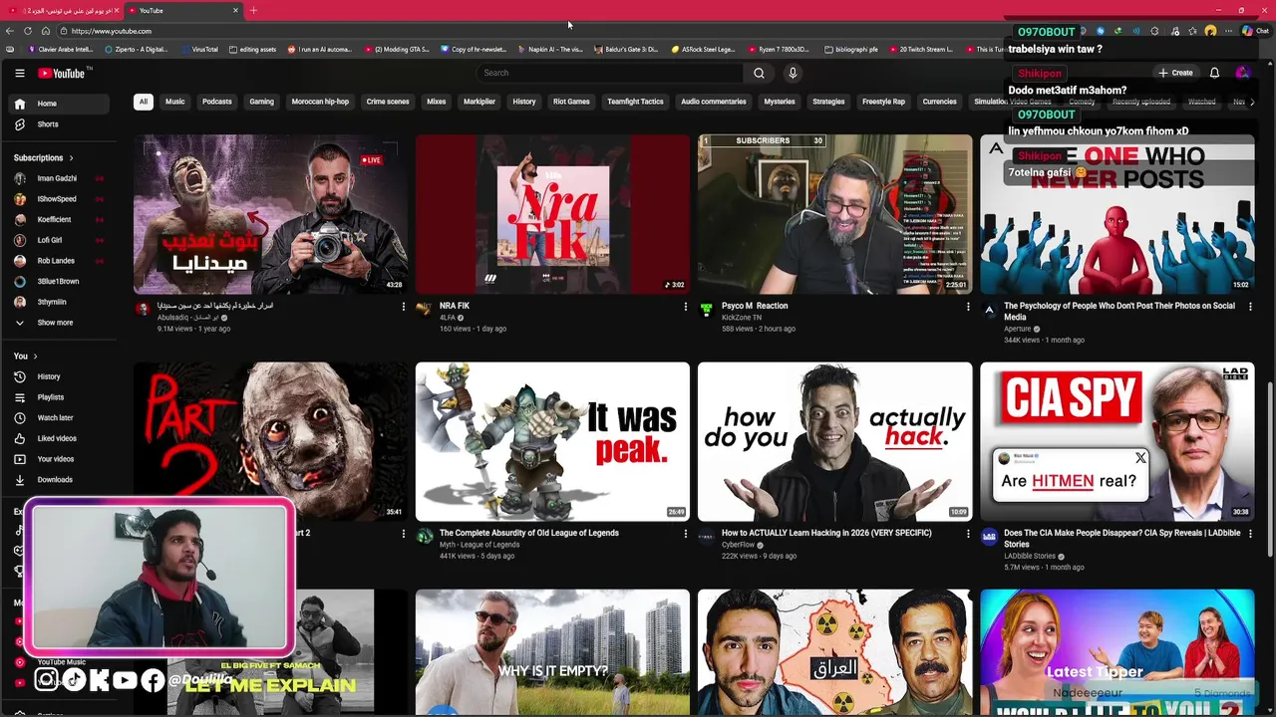
Task: Click browser back arrow
Action: [x=10, y=31]
